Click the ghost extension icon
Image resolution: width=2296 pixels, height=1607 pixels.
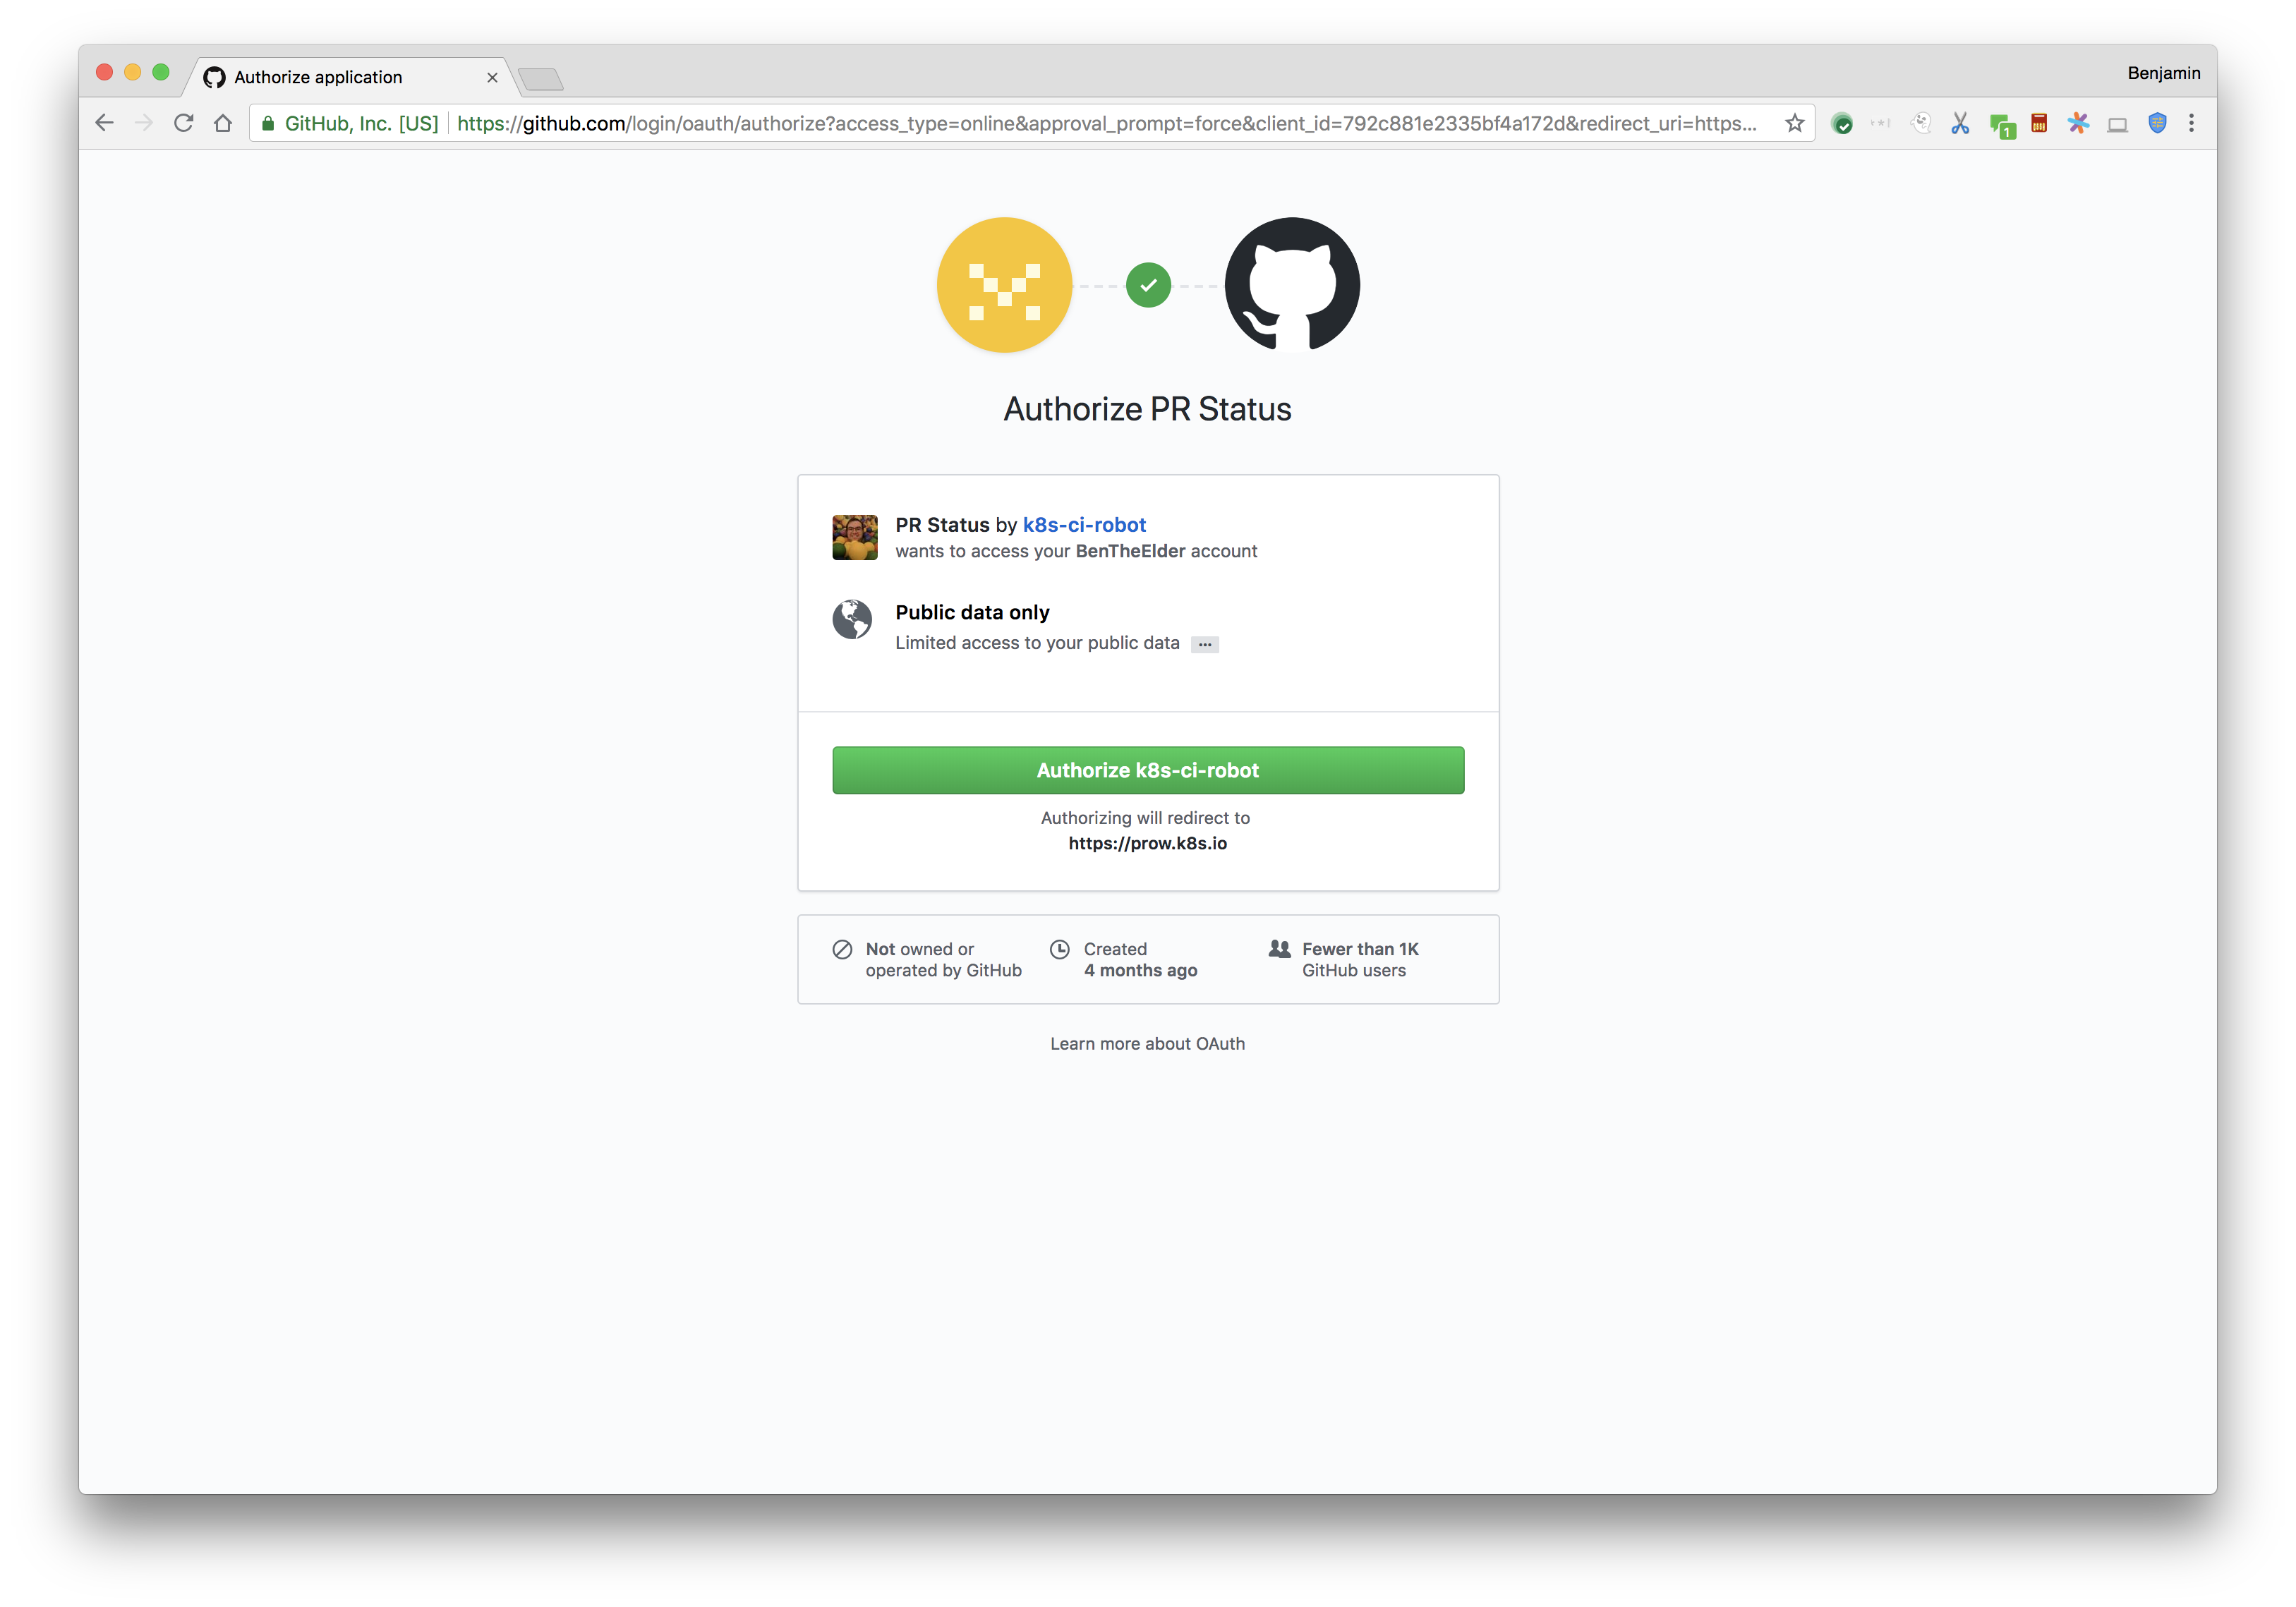[1921, 123]
